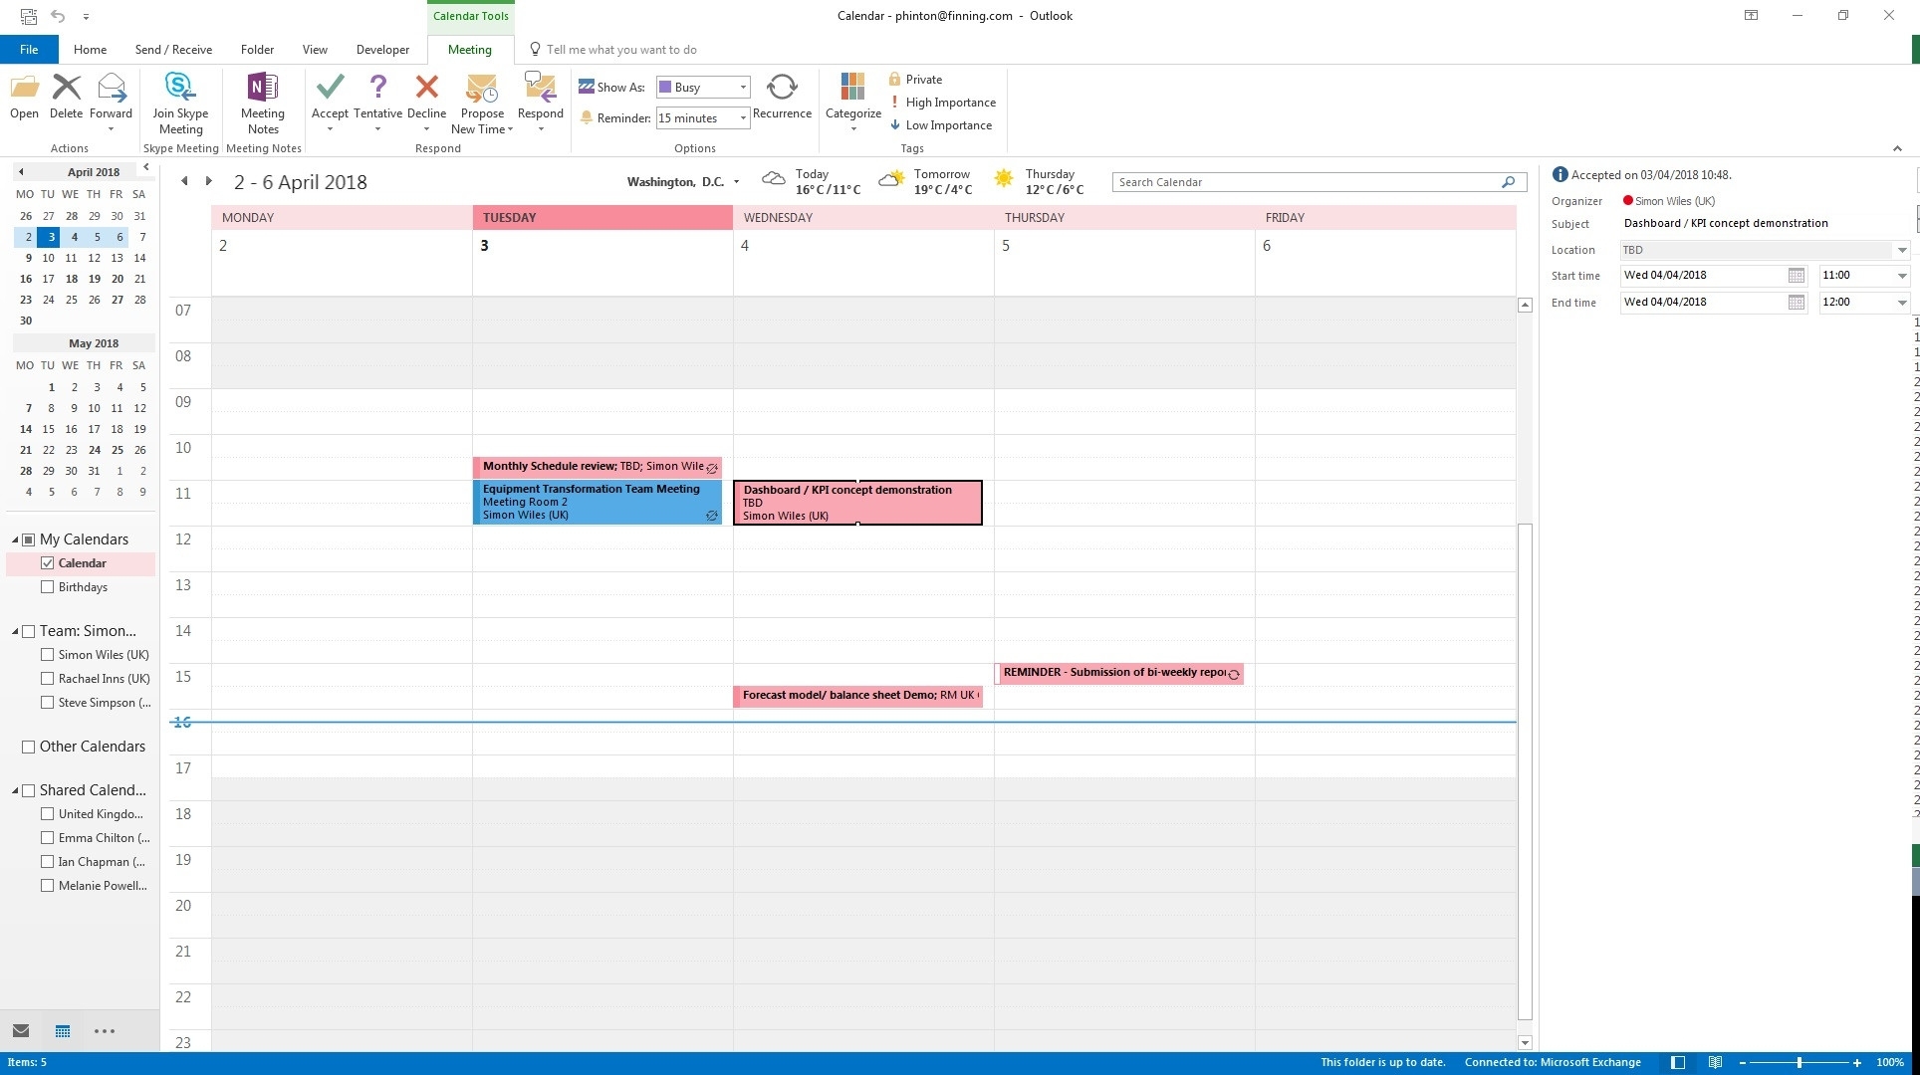Open the View menu item

point(314,49)
